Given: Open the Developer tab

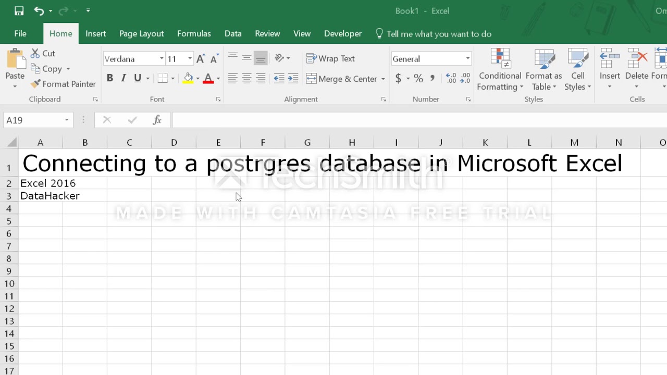Looking at the screenshot, I should [x=343, y=33].
